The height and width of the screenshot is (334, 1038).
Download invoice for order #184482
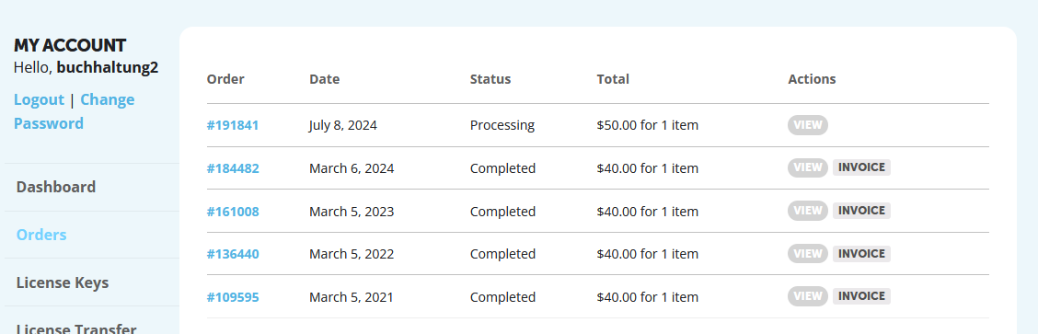click(x=861, y=167)
